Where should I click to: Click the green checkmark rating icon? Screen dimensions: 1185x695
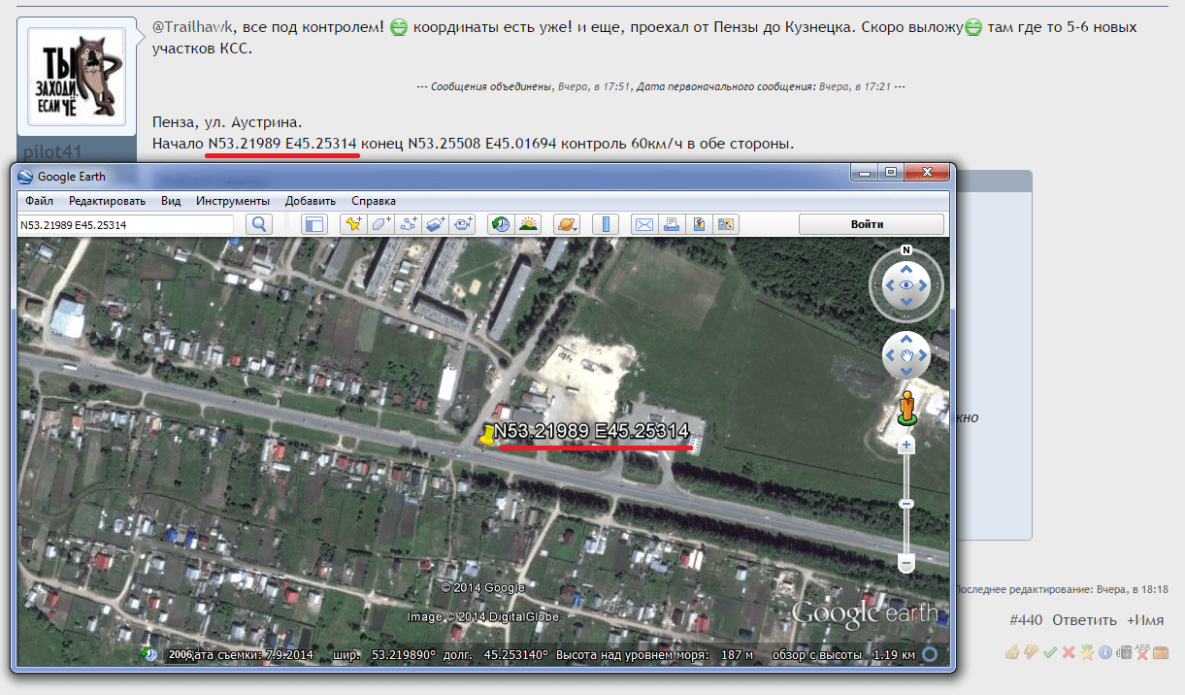tap(1049, 652)
